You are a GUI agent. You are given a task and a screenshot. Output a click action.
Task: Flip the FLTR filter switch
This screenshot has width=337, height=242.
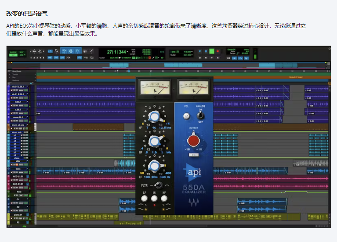pos(159,185)
